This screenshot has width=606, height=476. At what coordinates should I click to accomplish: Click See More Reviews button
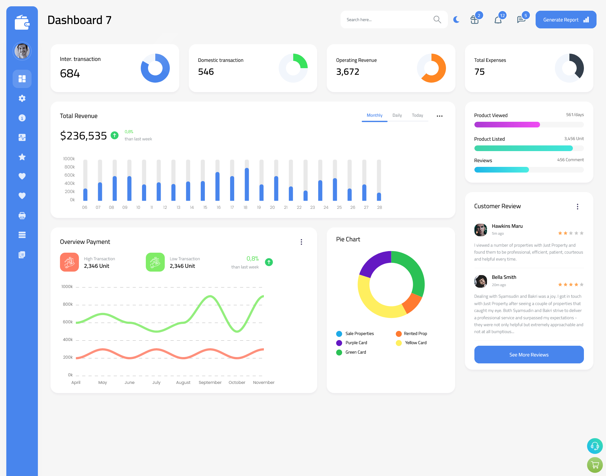(529, 355)
